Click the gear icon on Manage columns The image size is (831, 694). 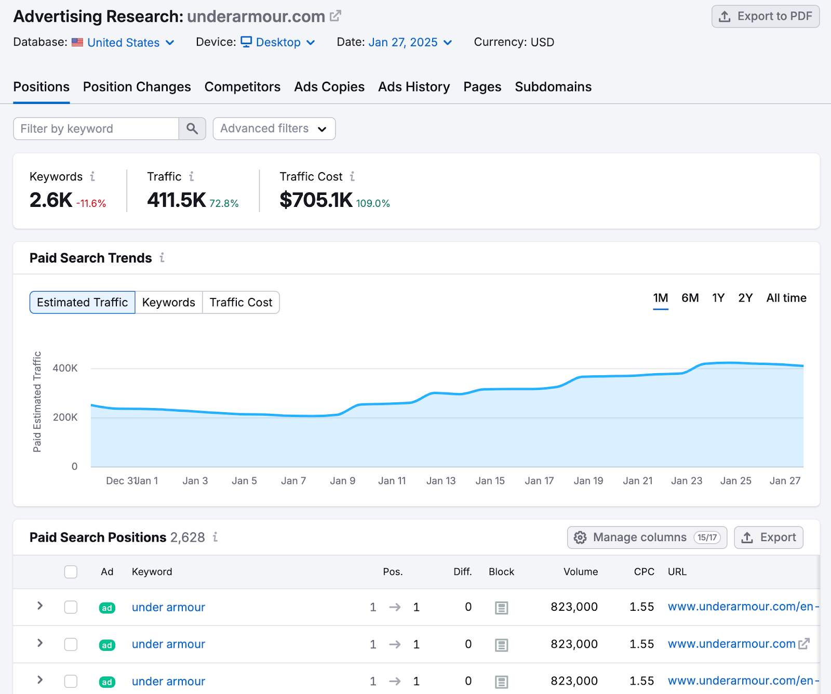coord(580,537)
